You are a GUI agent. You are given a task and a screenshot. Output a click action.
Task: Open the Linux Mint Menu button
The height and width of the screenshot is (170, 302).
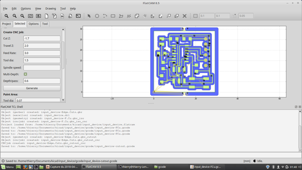tap(7, 167)
